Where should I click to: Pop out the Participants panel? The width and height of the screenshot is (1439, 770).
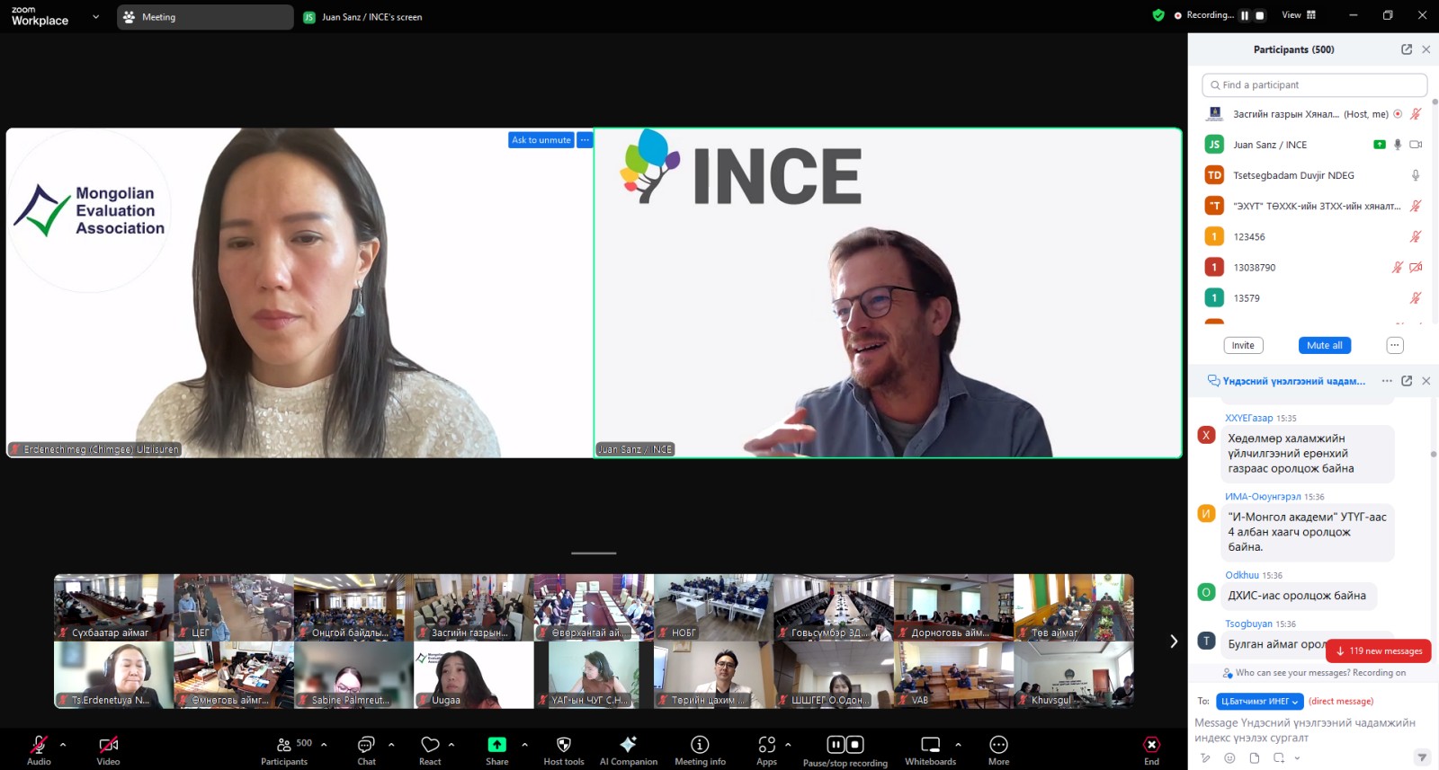pos(1407,49)
